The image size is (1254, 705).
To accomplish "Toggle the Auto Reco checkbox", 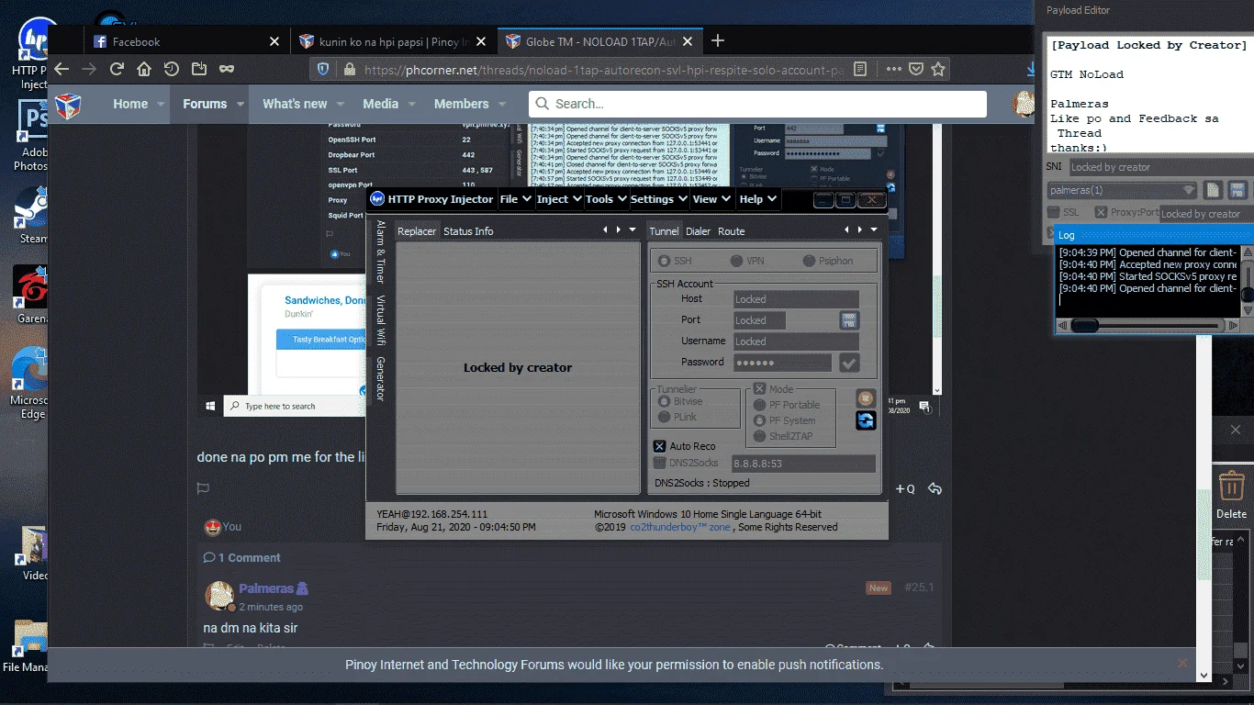I will (659, 446).
